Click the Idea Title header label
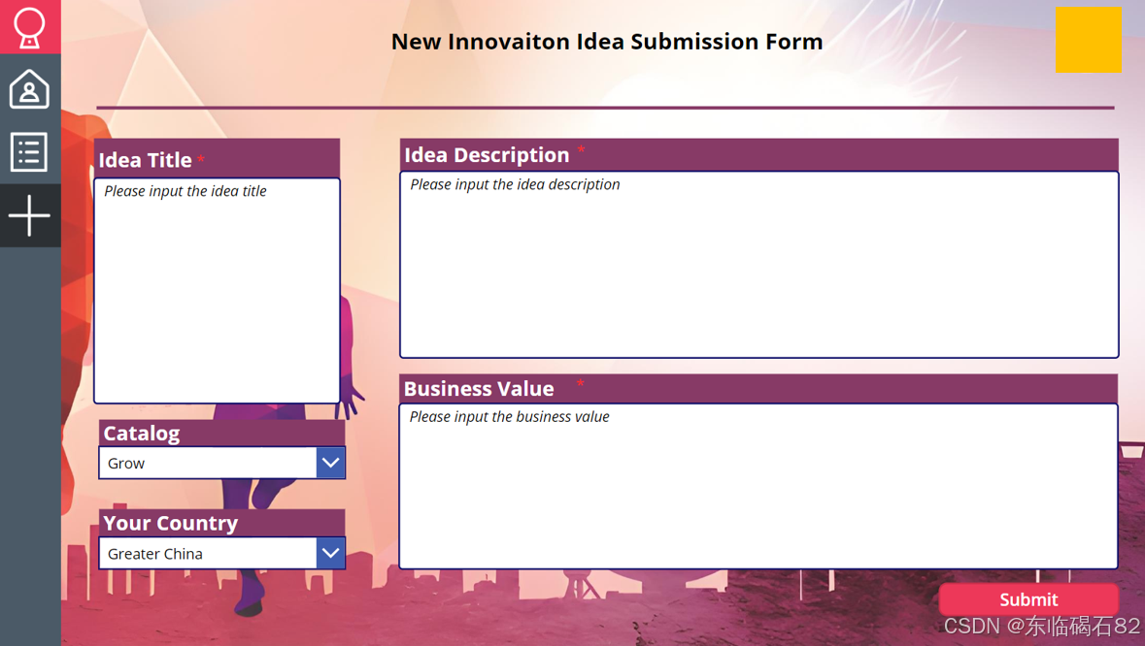Image resolution: width=1145 pixels, height=646 pixels. [x=146, y=160]
